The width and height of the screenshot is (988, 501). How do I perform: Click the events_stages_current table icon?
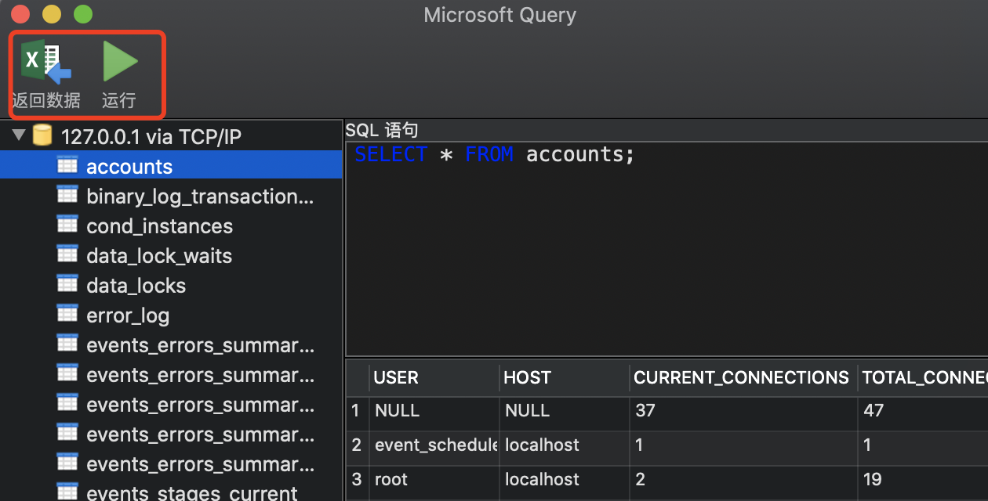[67, 492]
